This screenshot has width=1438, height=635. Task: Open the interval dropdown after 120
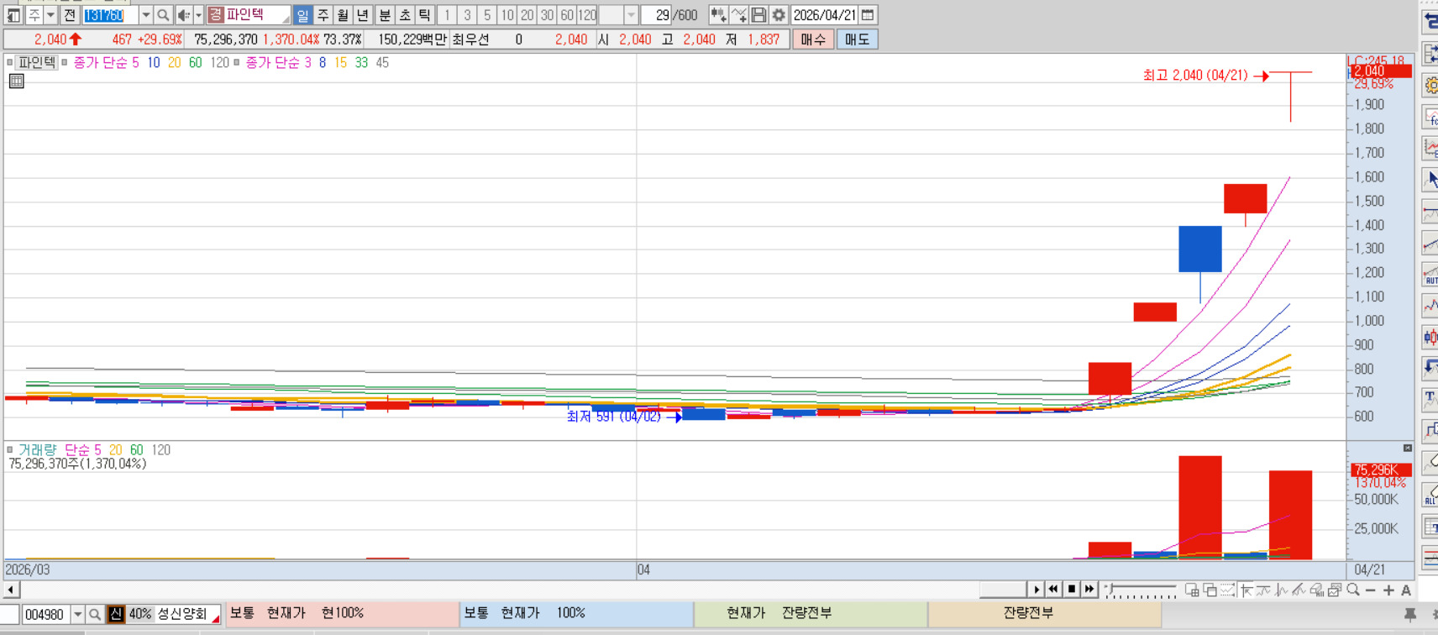[631, 15]
